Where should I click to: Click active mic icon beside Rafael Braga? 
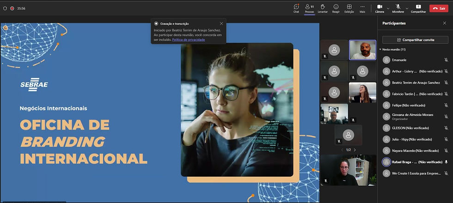point(446,162)
